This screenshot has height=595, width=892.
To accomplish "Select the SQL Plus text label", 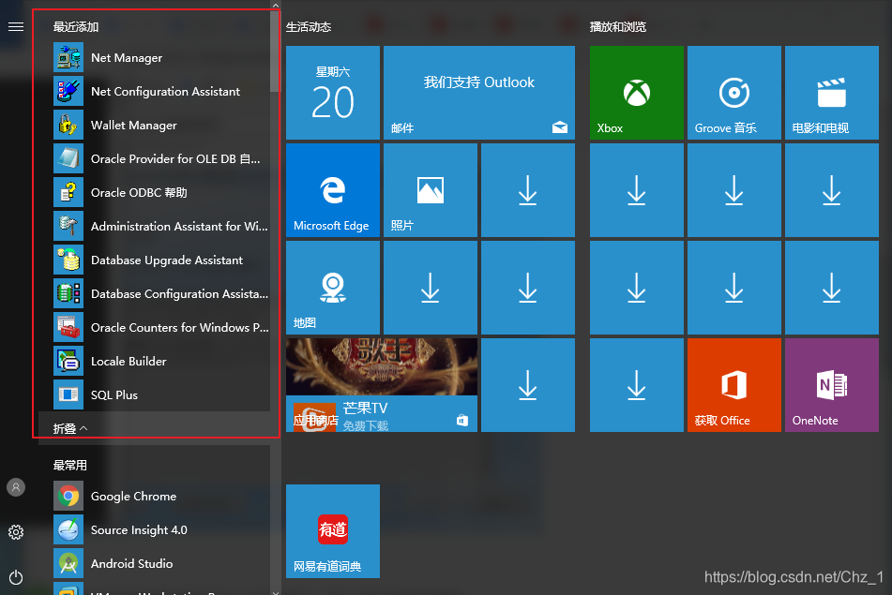I will tap(114, 395).
